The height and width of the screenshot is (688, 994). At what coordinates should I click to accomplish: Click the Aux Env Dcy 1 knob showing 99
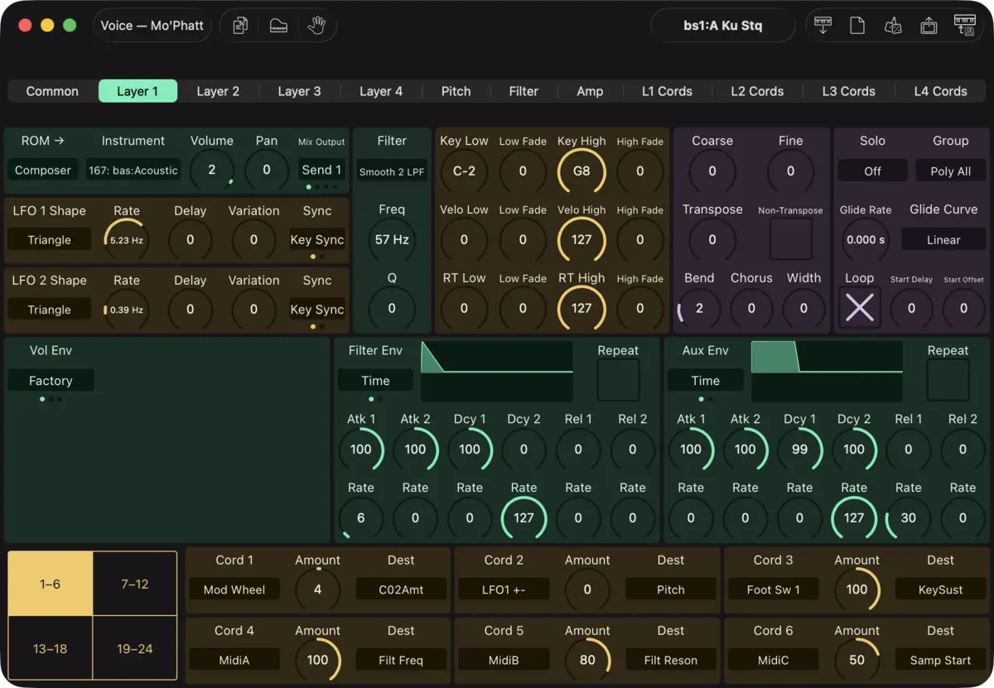799,450
